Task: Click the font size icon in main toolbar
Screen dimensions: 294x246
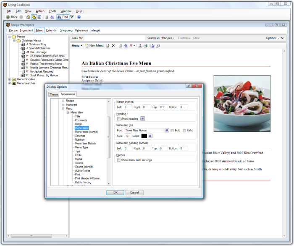Action: pyautogui.click(x=52, y=17)
